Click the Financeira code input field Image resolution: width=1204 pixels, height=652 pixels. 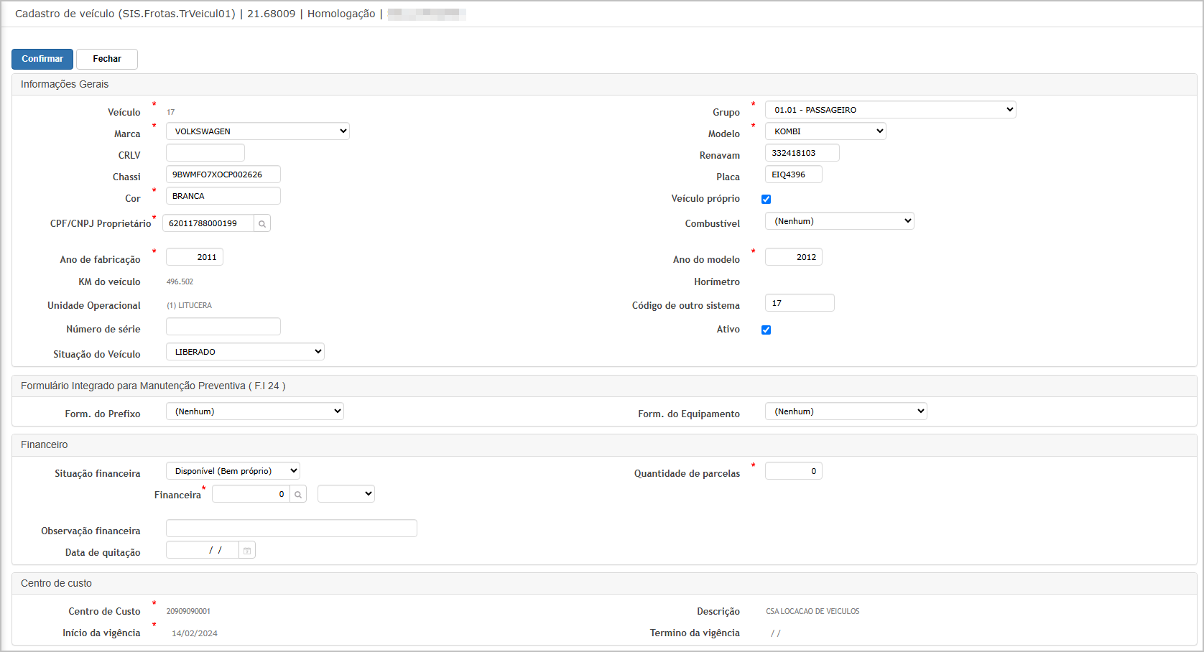(251, 494)
